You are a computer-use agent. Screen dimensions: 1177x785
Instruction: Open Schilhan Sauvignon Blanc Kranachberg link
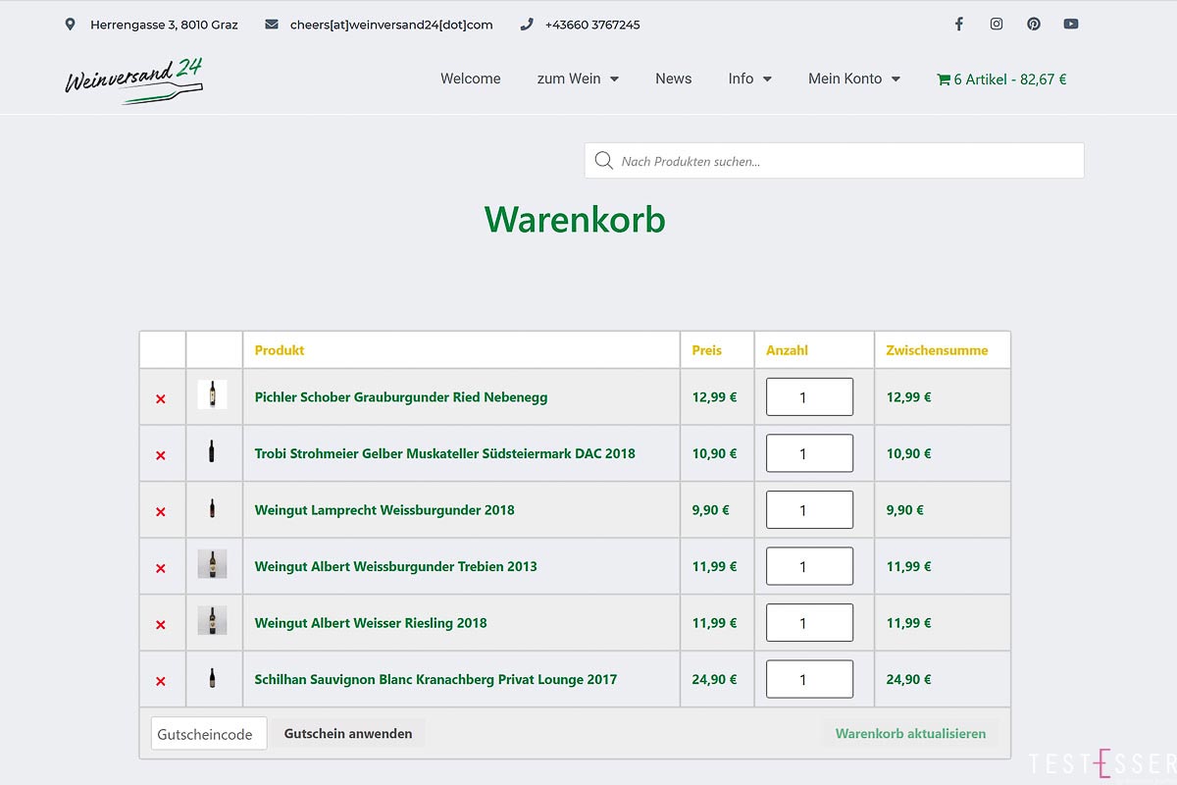click(435, 679)
